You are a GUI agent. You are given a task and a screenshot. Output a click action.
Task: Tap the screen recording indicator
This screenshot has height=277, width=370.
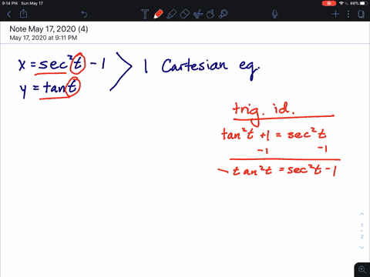pyautogui.click(x=329, y=3)
